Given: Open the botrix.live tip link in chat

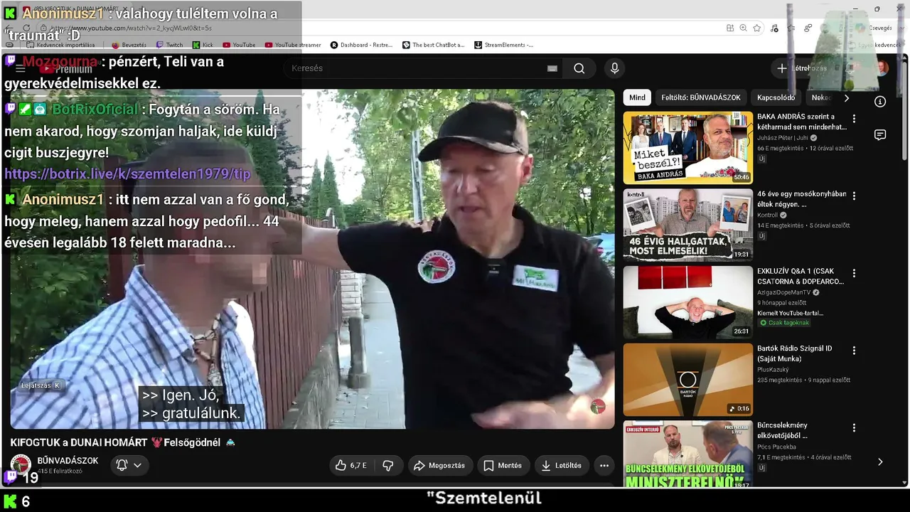Looking at the screenshot, I should 127,174.
